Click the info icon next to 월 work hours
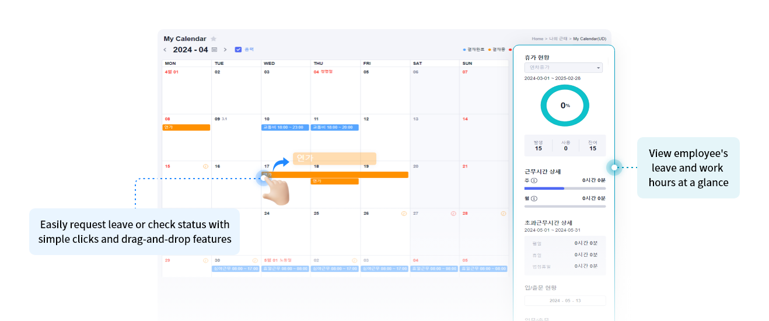Viewport: 769px width, 321px height. (x=534, y=198)
